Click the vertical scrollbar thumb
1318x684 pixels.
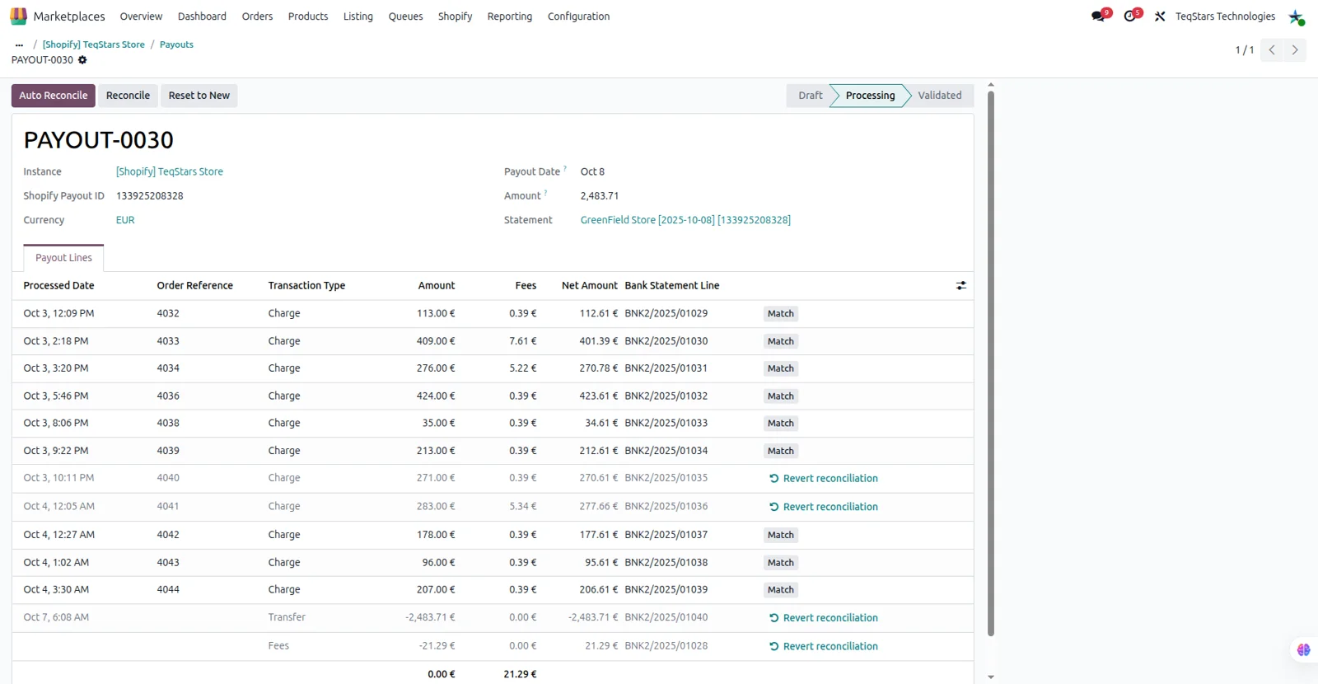pyautogui.click(x=990, y=363)
